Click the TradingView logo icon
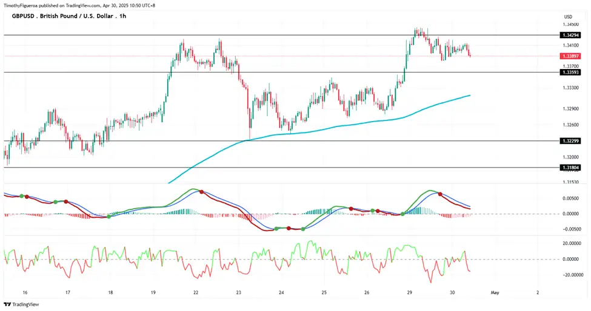The height and width of the screenshot is (311, 591). tap(7, 304)
